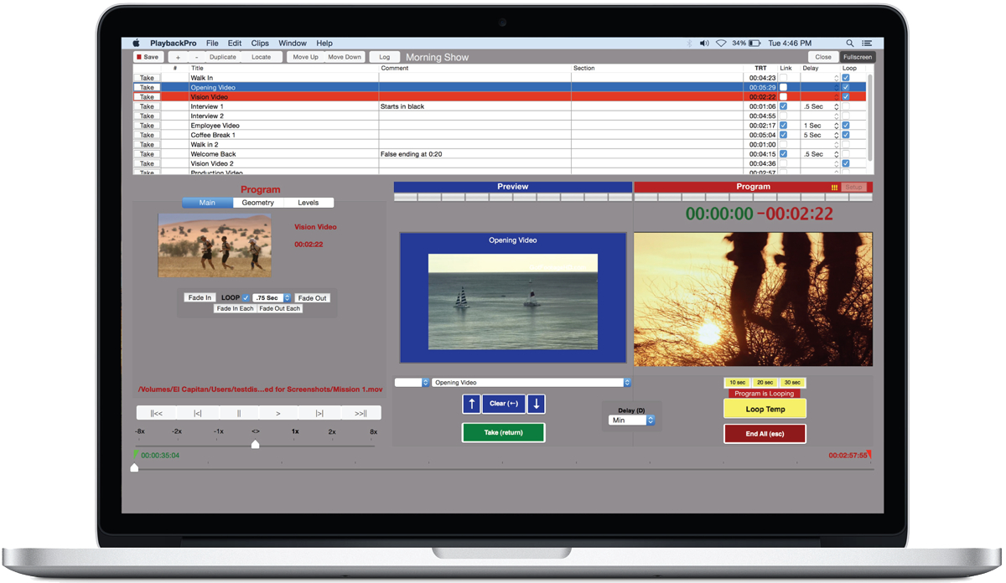Viewport: 1006px width, 583px height.
Task: Open the .75 Sec fade duration dropdown
Action: [272, 298]
